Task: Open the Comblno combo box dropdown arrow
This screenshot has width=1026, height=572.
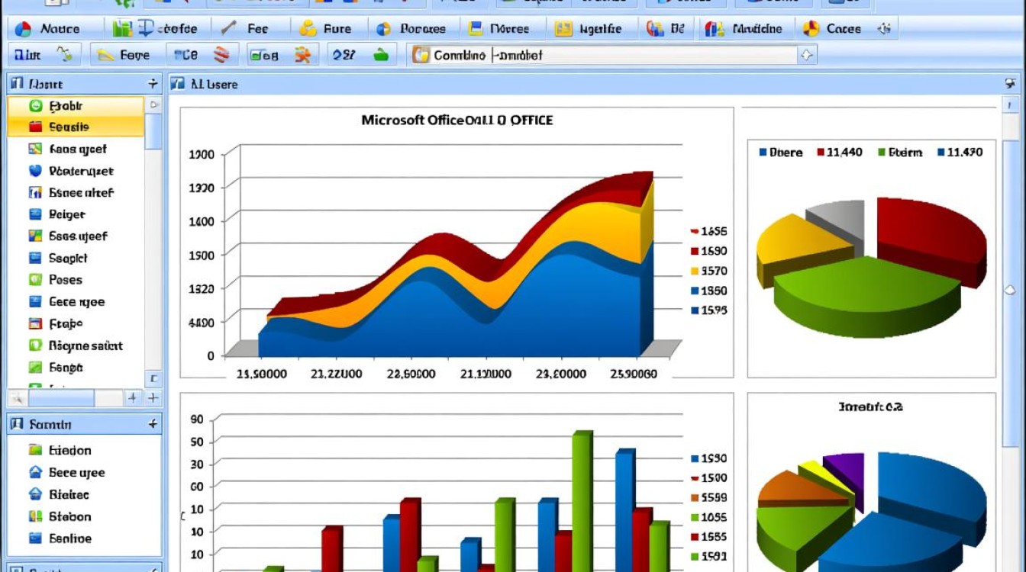Action: click(807, 55)
